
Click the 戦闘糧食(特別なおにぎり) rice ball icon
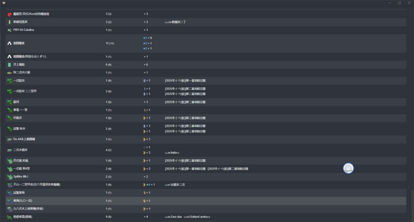(x=10, y=57)
